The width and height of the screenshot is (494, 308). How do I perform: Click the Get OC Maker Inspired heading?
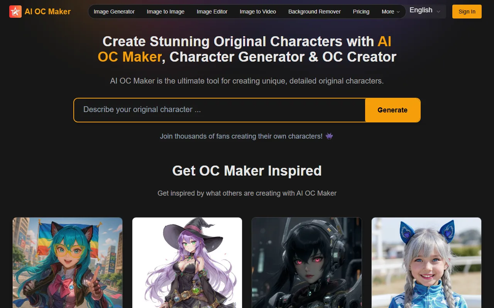(247, 171)
